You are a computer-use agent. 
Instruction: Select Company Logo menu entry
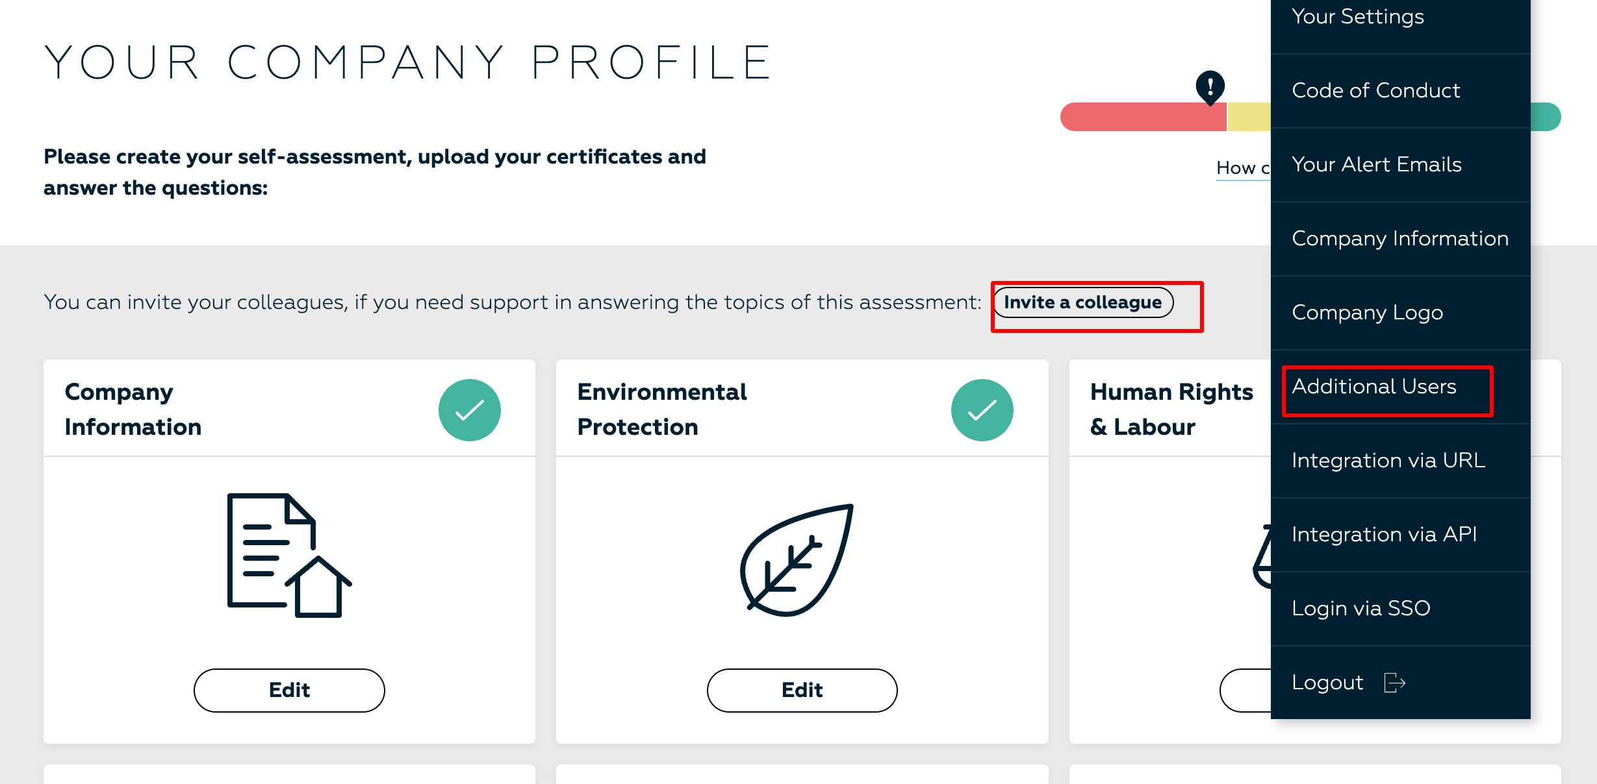[1368, 312]
